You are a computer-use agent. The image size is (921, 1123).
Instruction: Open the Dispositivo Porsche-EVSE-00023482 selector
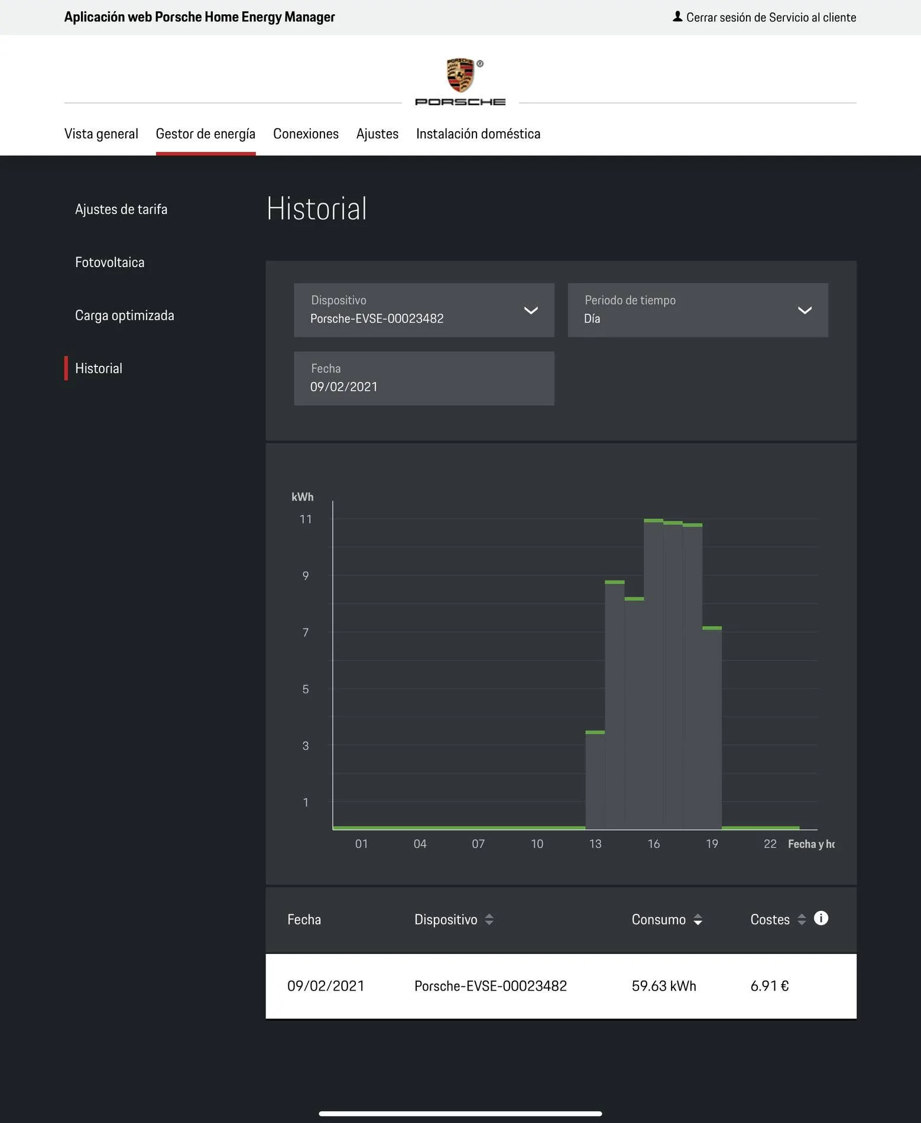click(x=424, y=310)
